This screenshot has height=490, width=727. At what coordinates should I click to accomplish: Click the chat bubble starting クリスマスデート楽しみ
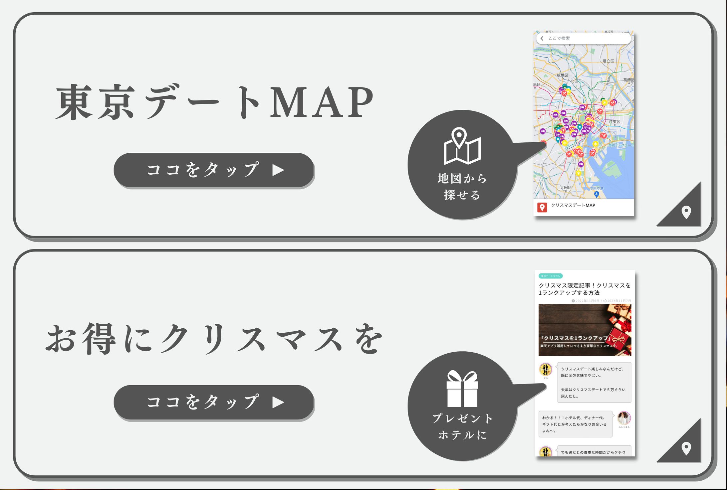(x=594, y=383)
